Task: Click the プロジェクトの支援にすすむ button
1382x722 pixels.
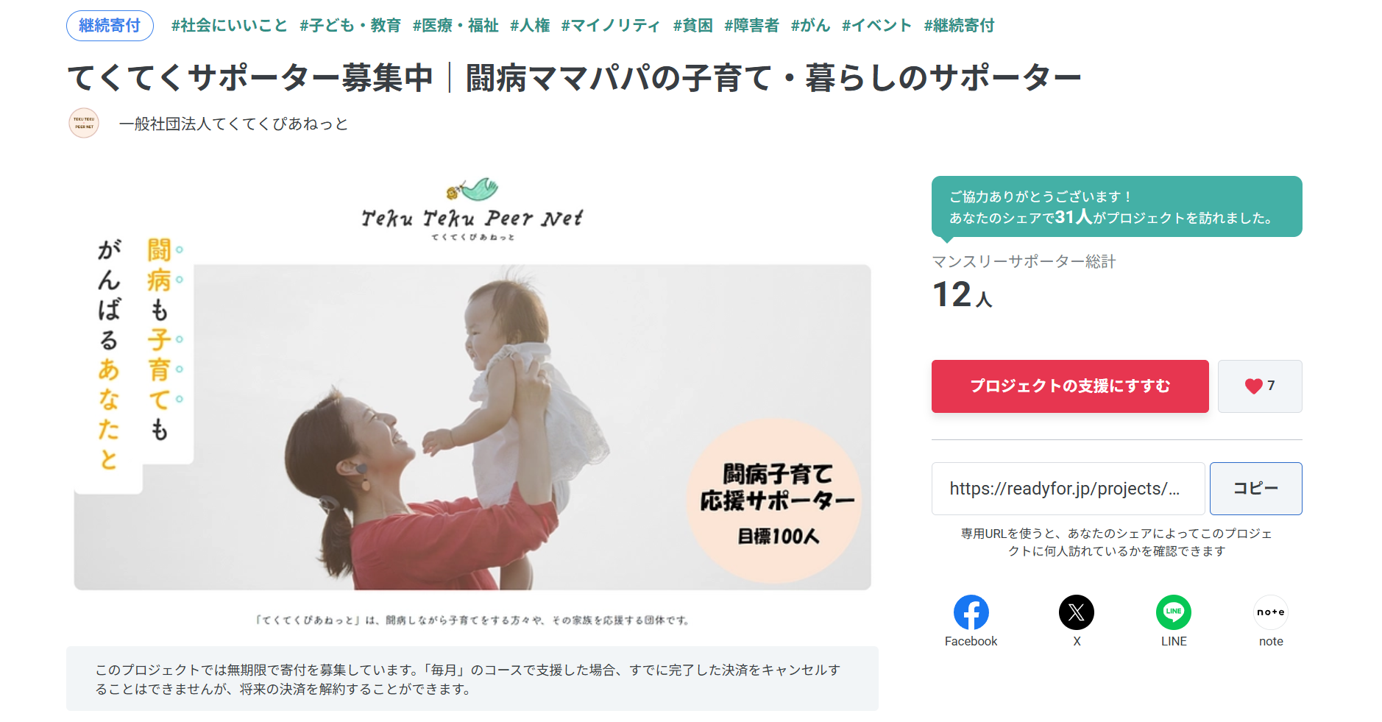Action: point(1070,386)
